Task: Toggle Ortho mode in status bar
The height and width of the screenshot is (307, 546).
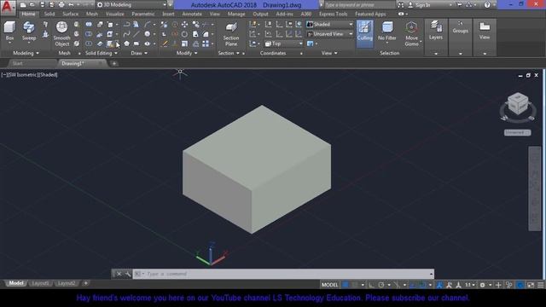Action: (x=372, y=285)
